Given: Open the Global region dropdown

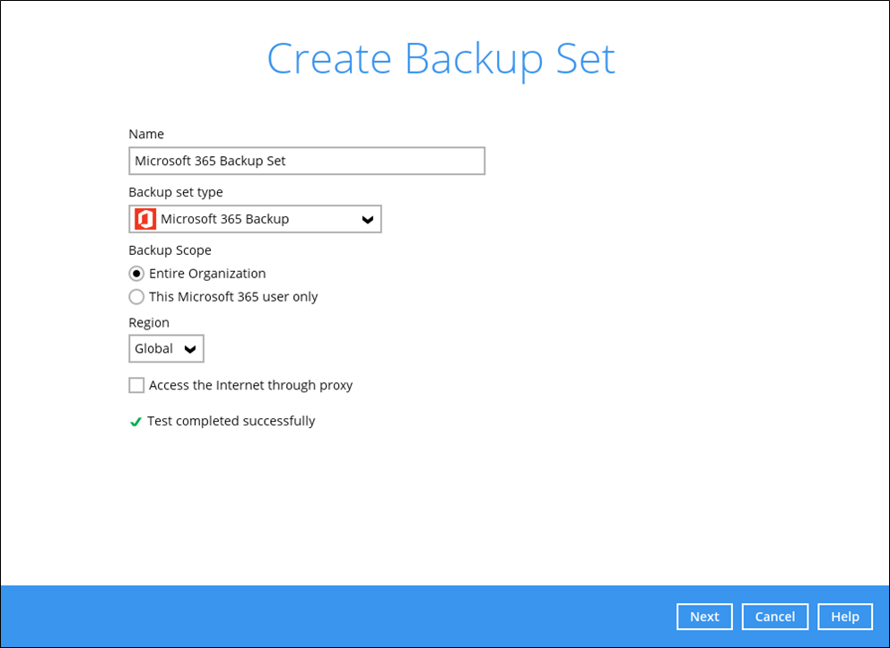Looking at the screenshot, I should coord(166,349).
